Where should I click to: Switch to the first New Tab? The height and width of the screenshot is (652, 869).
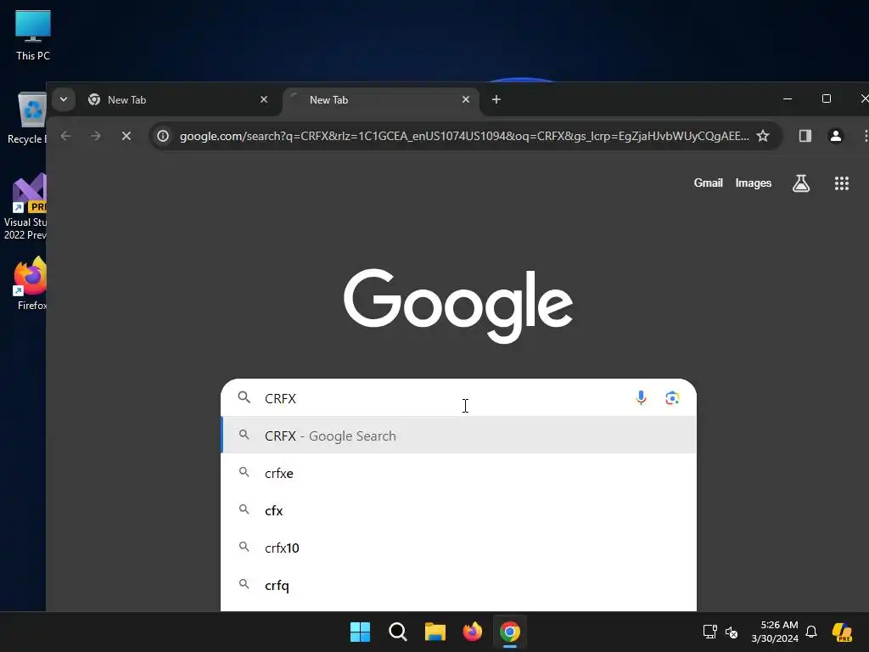point(177,100)
